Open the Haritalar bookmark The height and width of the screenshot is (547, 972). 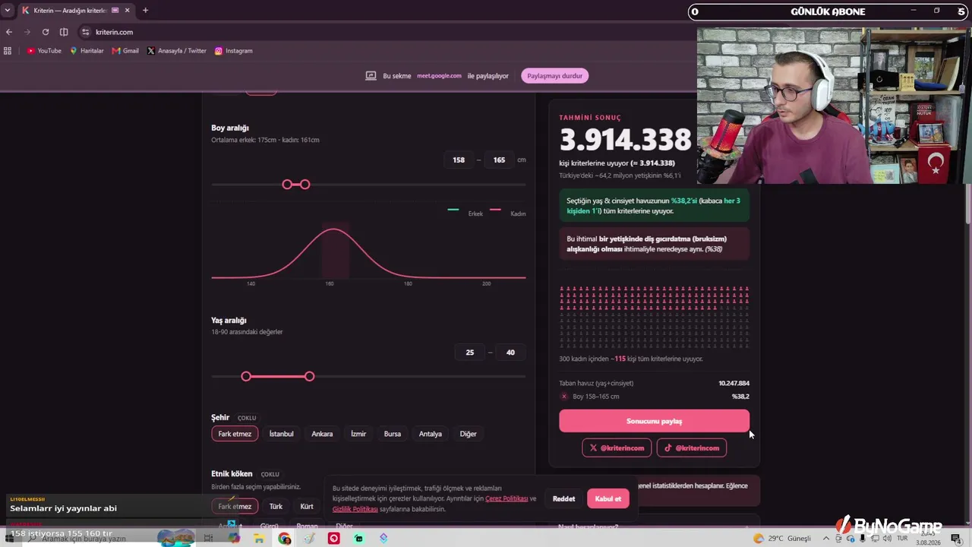click(x=87, y=51)
